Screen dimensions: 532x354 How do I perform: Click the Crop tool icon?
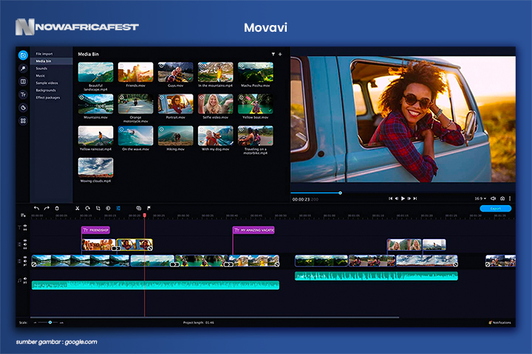98,208
